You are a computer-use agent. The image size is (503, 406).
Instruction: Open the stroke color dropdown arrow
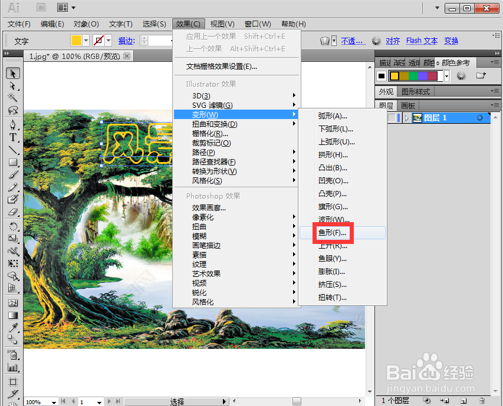tap(109, 41)
